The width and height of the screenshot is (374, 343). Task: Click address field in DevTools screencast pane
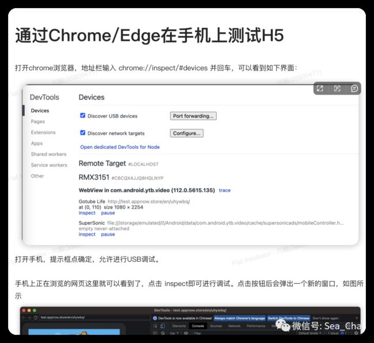94,317
